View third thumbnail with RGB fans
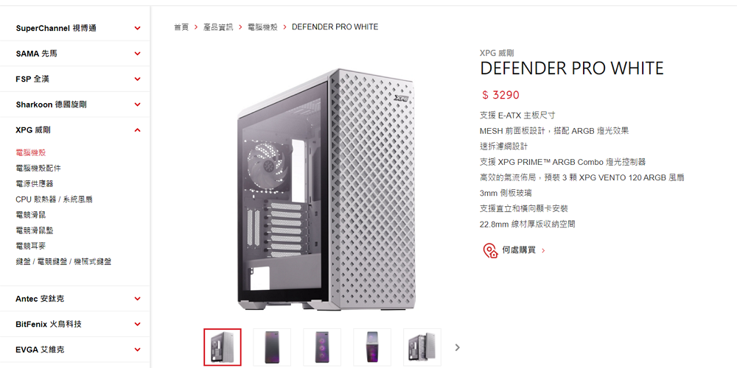Screen dimensions: 737x368 [x=322, y=347]
